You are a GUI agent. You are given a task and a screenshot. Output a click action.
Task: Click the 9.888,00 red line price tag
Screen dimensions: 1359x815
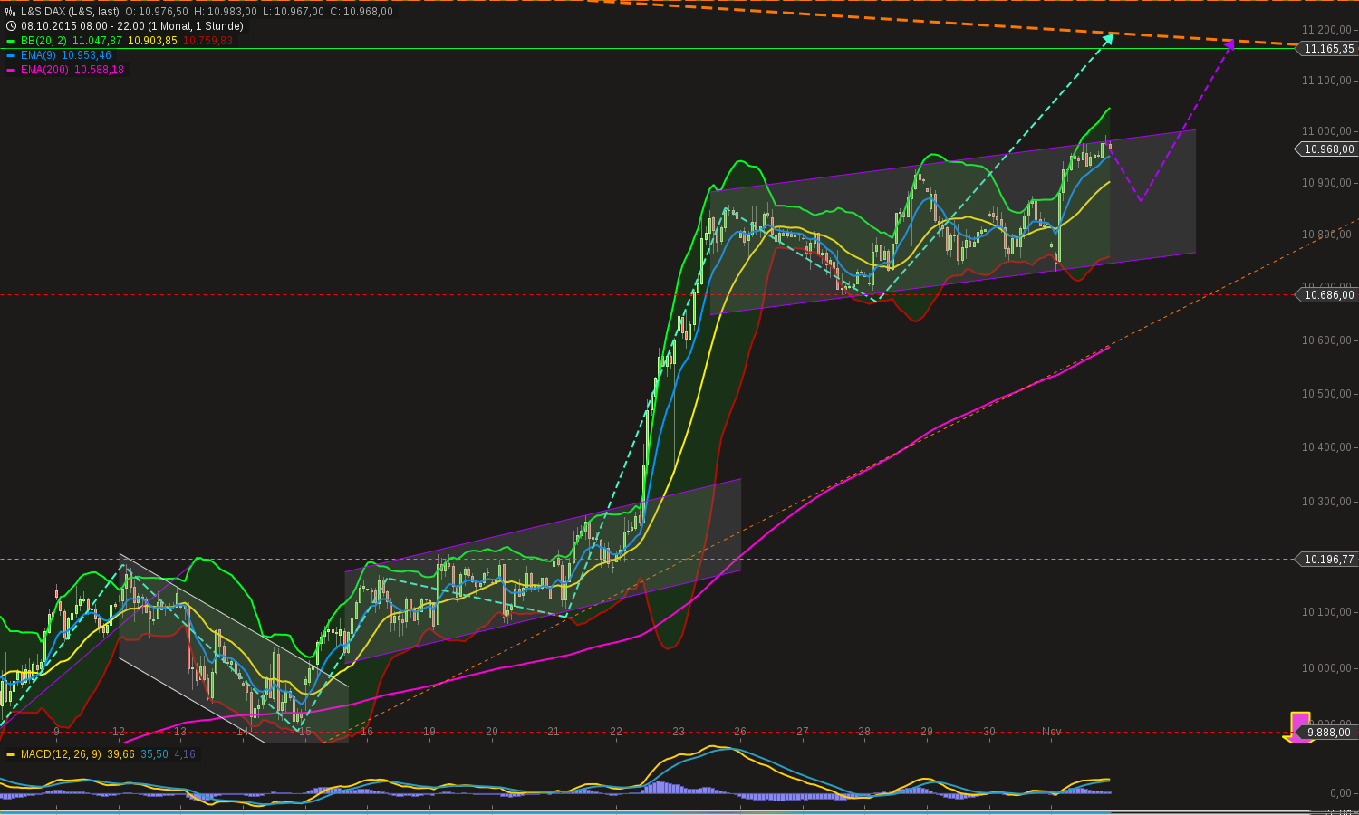(1328, 733)
